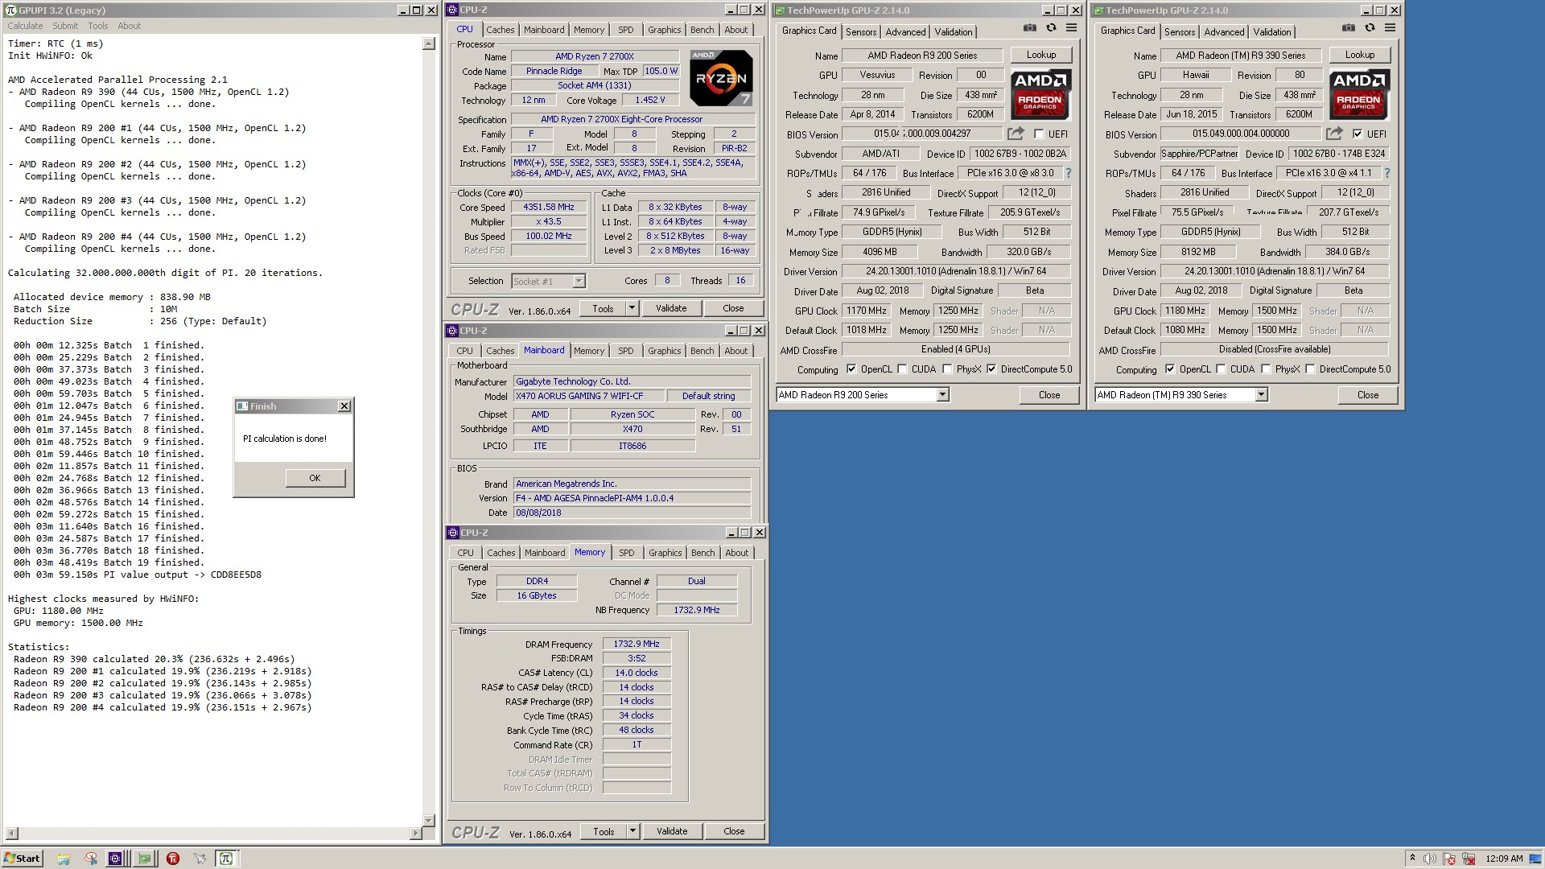Click the question mark beside PCIe x16 3.0 @ x8 3.0
1545x869 pixels.
pyautogui.click(x=1069, y=173)
